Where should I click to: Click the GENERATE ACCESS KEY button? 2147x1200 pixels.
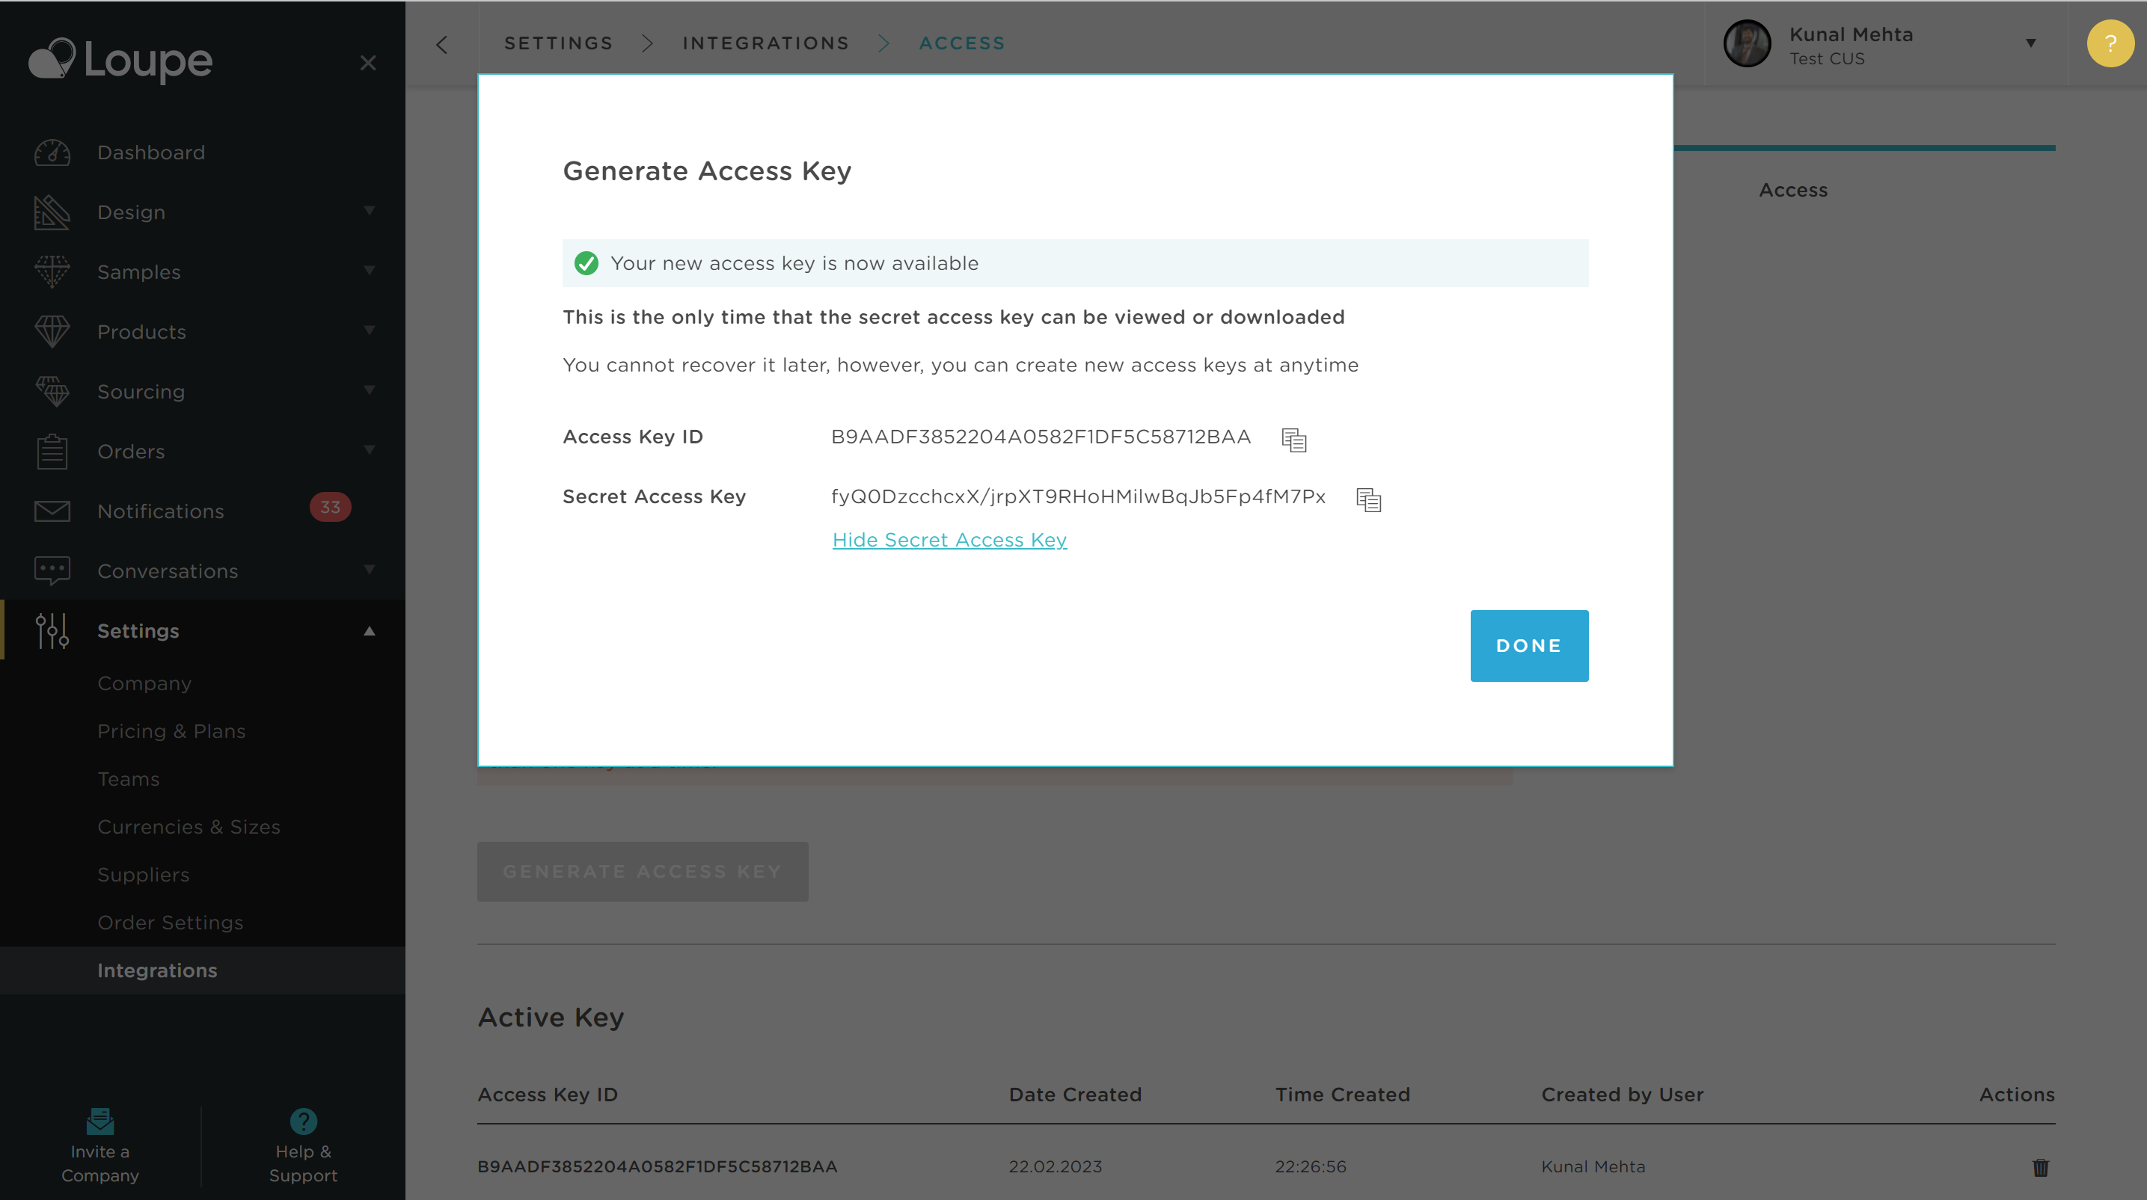(643, 871)
